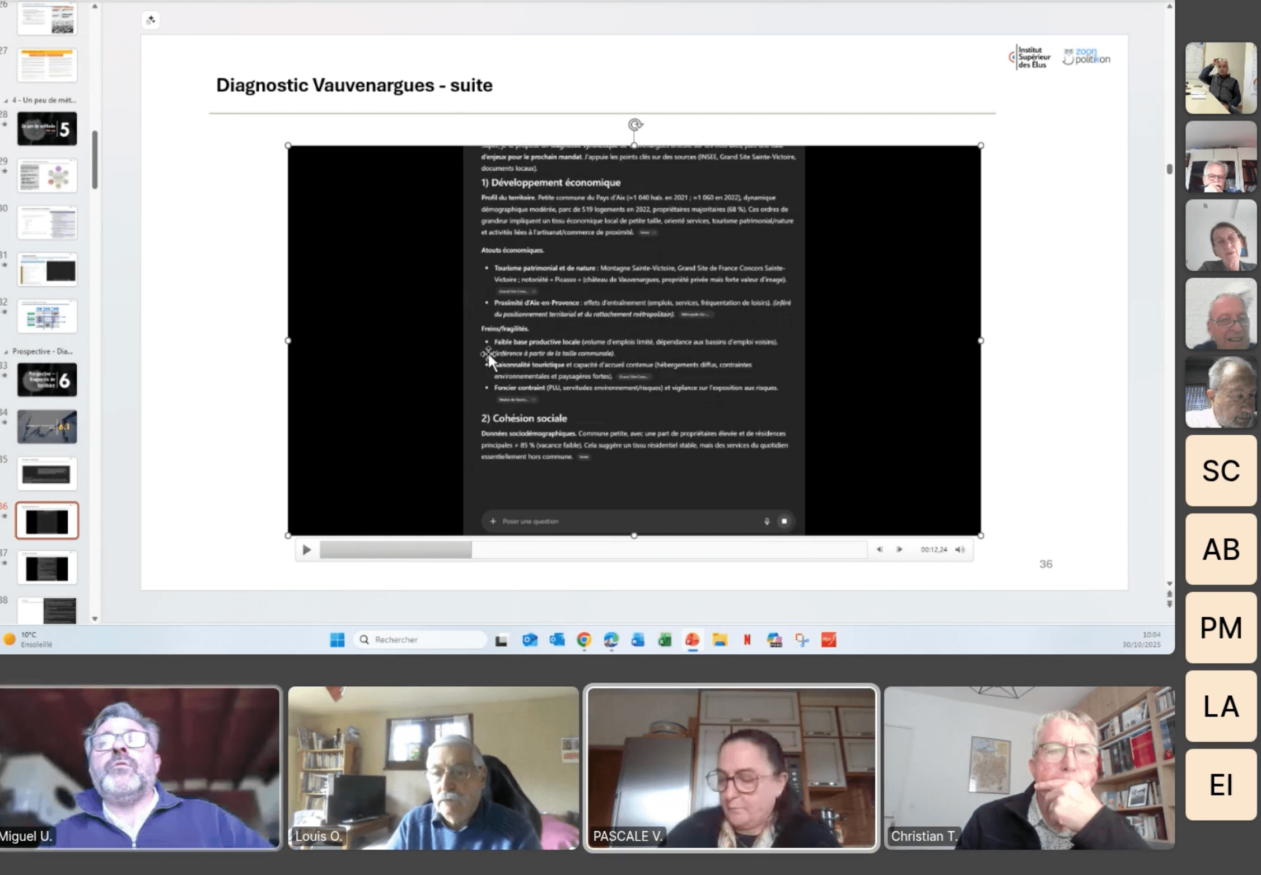The height and width of the screenshot is (875, 1261).
Task: Mute the video volume icon
Action: (960, 550)
